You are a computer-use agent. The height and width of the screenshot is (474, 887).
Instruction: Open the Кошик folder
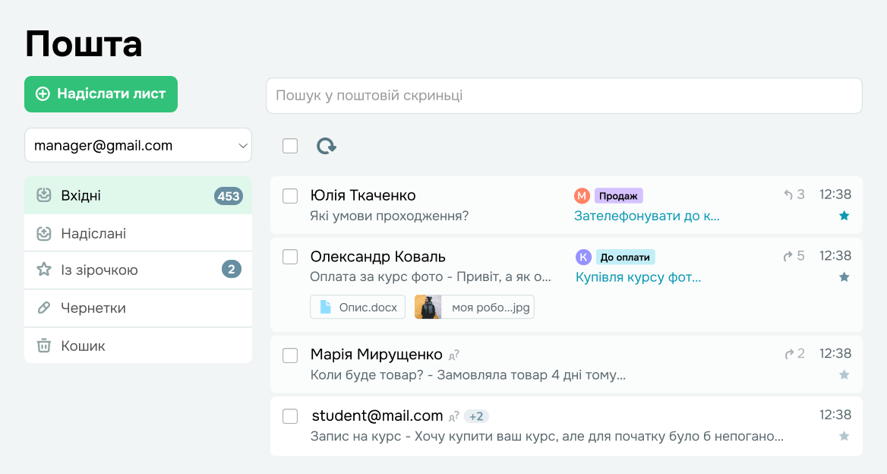click(138, 346)
